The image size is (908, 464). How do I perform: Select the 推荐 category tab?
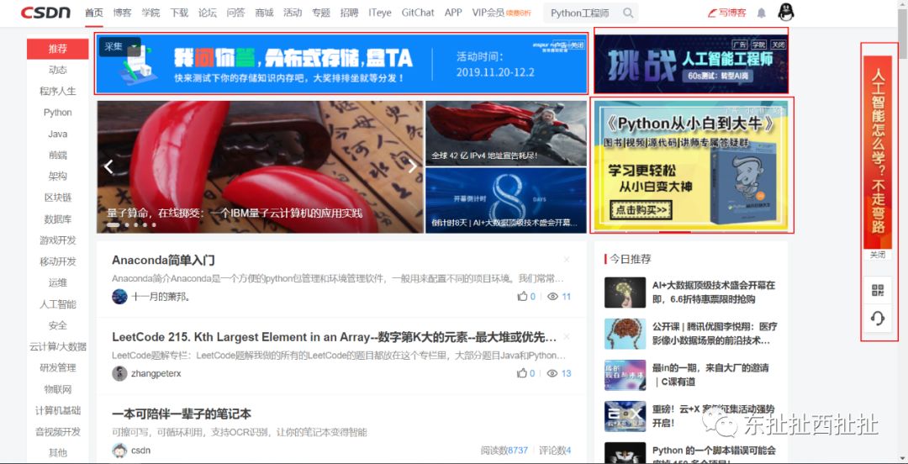pyautogui.click(x=57, y=49)
